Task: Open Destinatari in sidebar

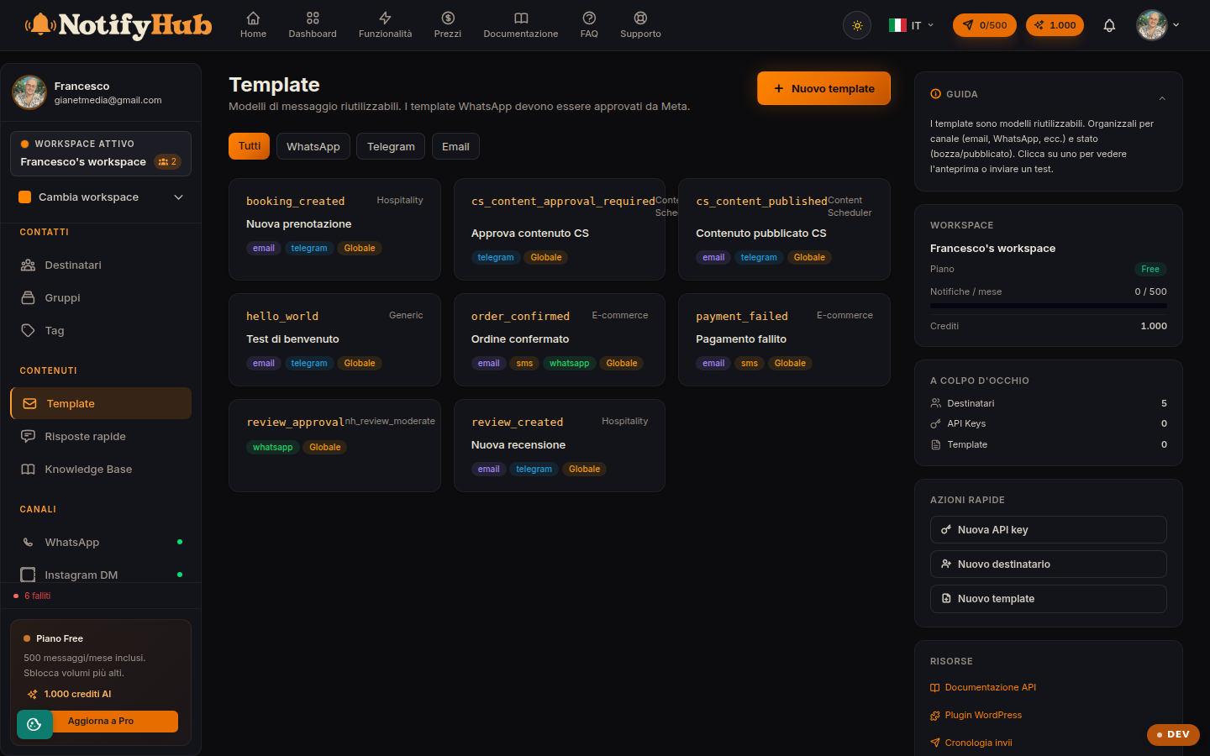Action: pos(101,265)
